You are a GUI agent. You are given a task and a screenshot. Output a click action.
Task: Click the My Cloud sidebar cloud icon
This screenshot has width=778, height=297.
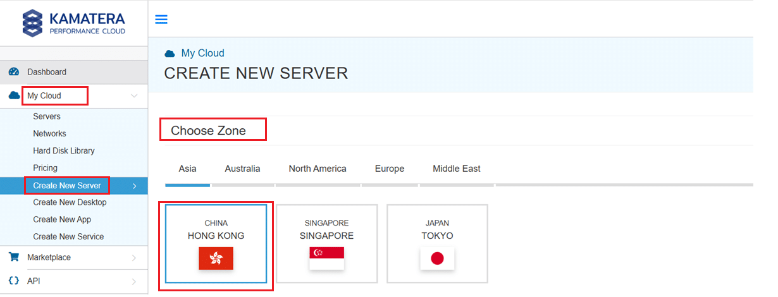tap(14, 96)
